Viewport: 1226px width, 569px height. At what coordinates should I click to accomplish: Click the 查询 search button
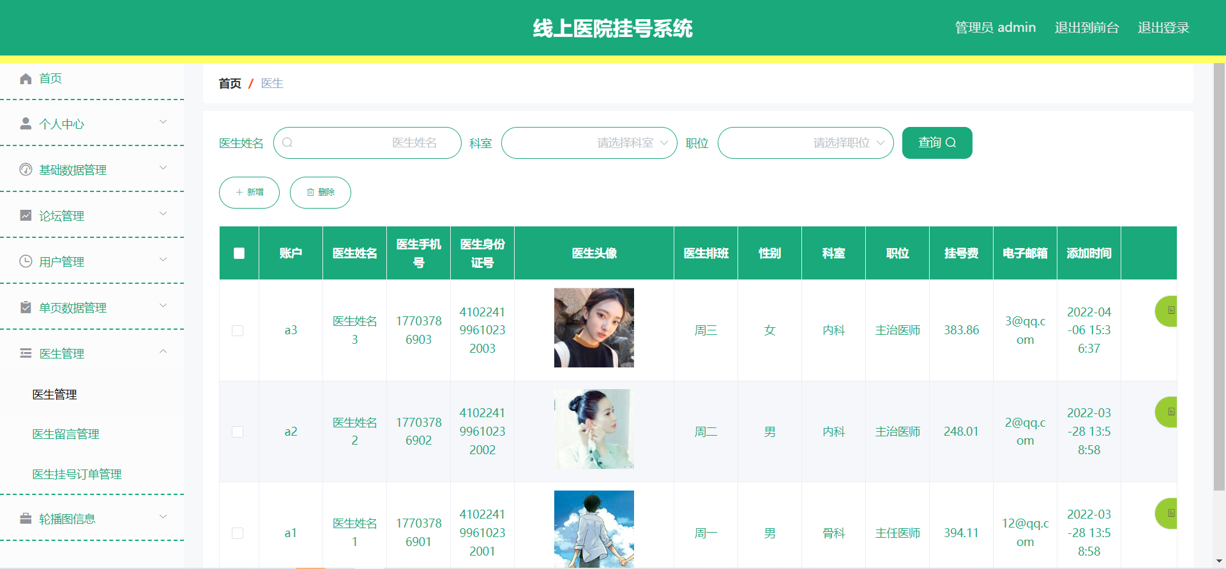pyautogui.click(x=937, y=143)
